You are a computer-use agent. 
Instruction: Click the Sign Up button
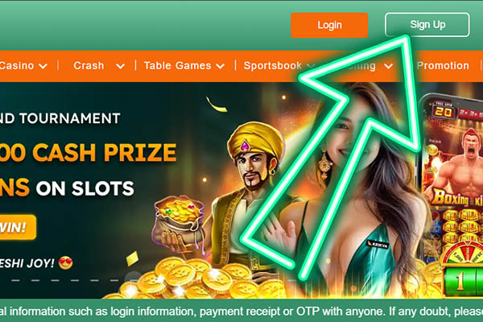click(x=427, y=25)
